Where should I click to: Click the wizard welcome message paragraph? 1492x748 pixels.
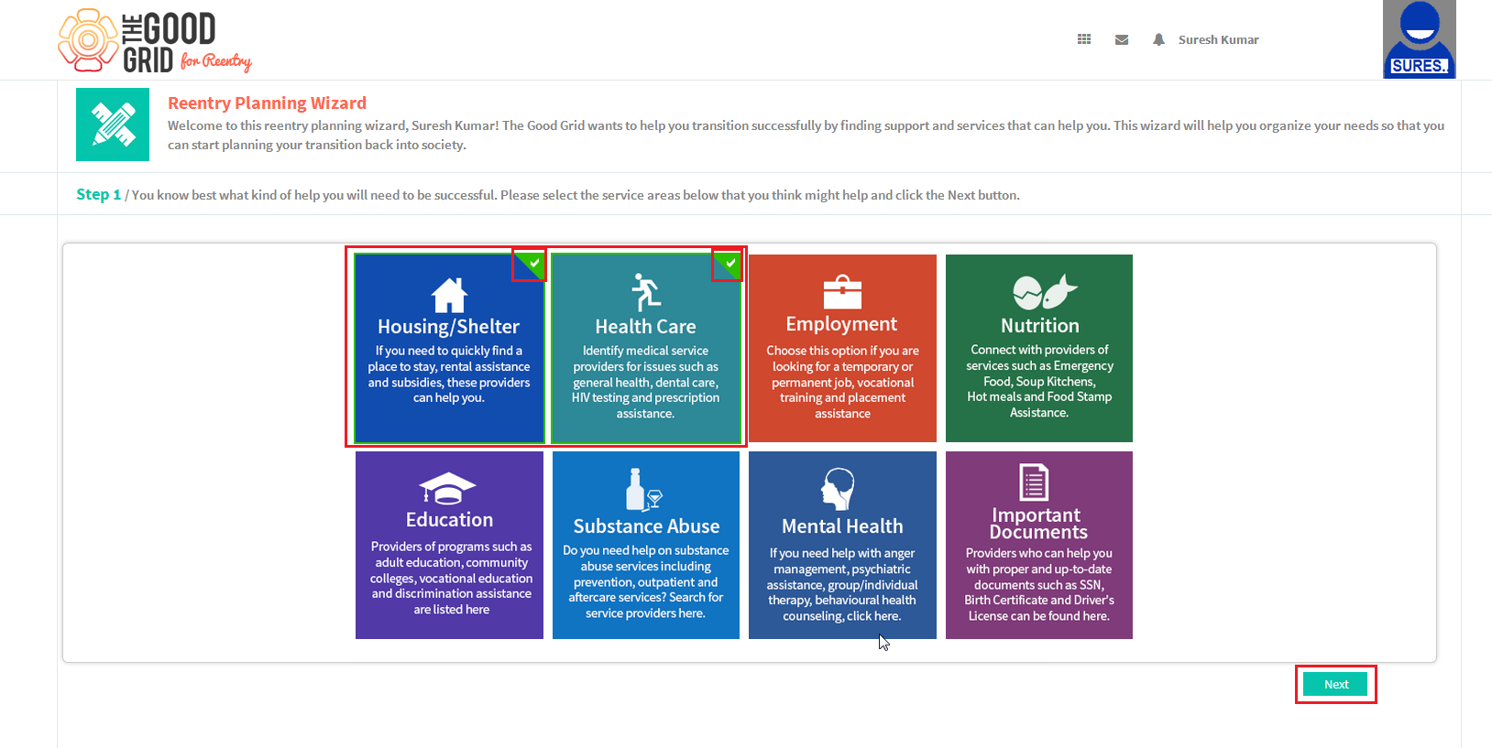pyautogui.click(x=806, y=136)
